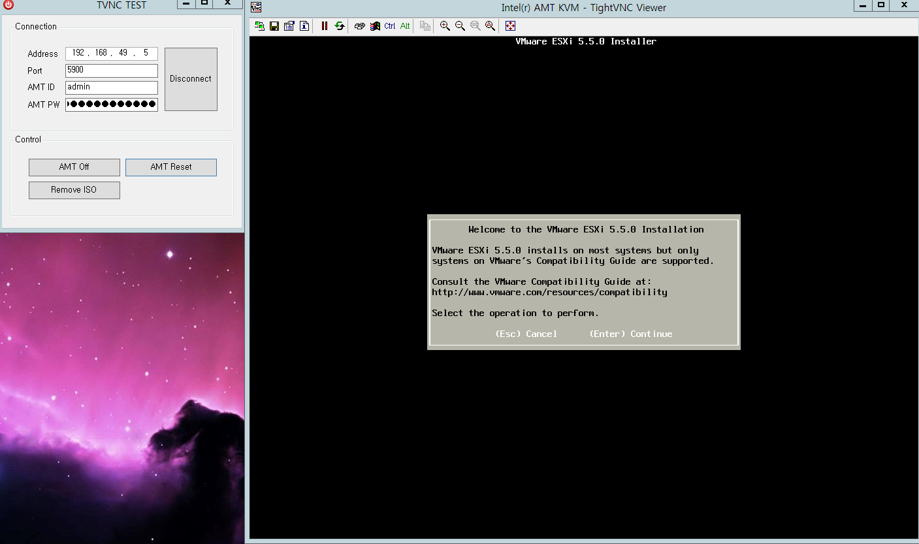Toggle the Alt key in the toolbar
The height and width of the screenshot is (544, 919).
(x=405, y=26)
